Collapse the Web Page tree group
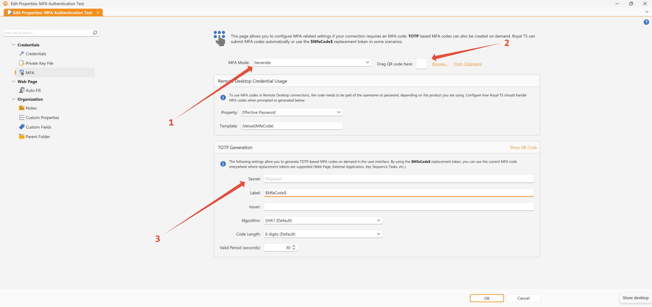Viewport: 652px width, 307px height. click(14, 82)
